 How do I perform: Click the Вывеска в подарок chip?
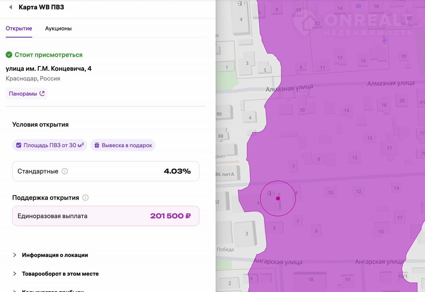click(123, 146)
